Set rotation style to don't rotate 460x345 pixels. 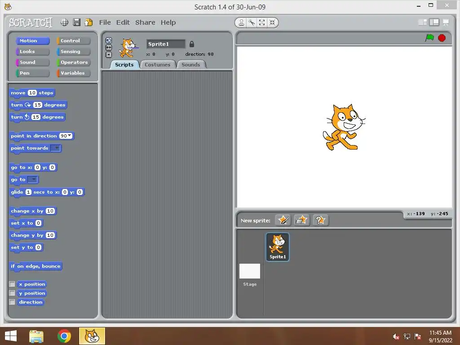coord(109,54)
